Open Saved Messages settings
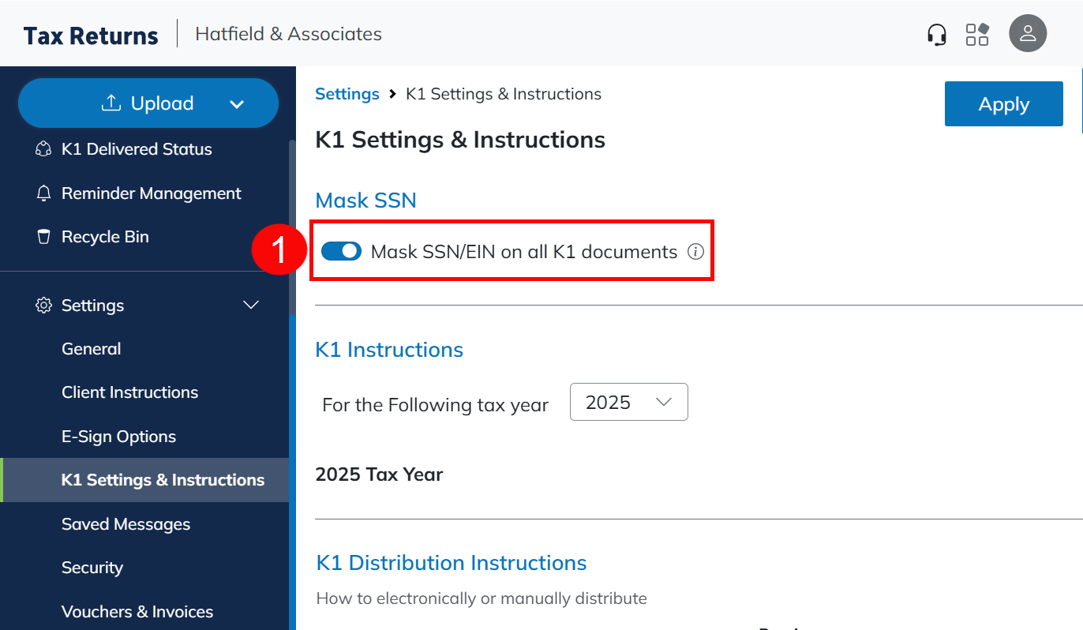 (x=126, y=524)
